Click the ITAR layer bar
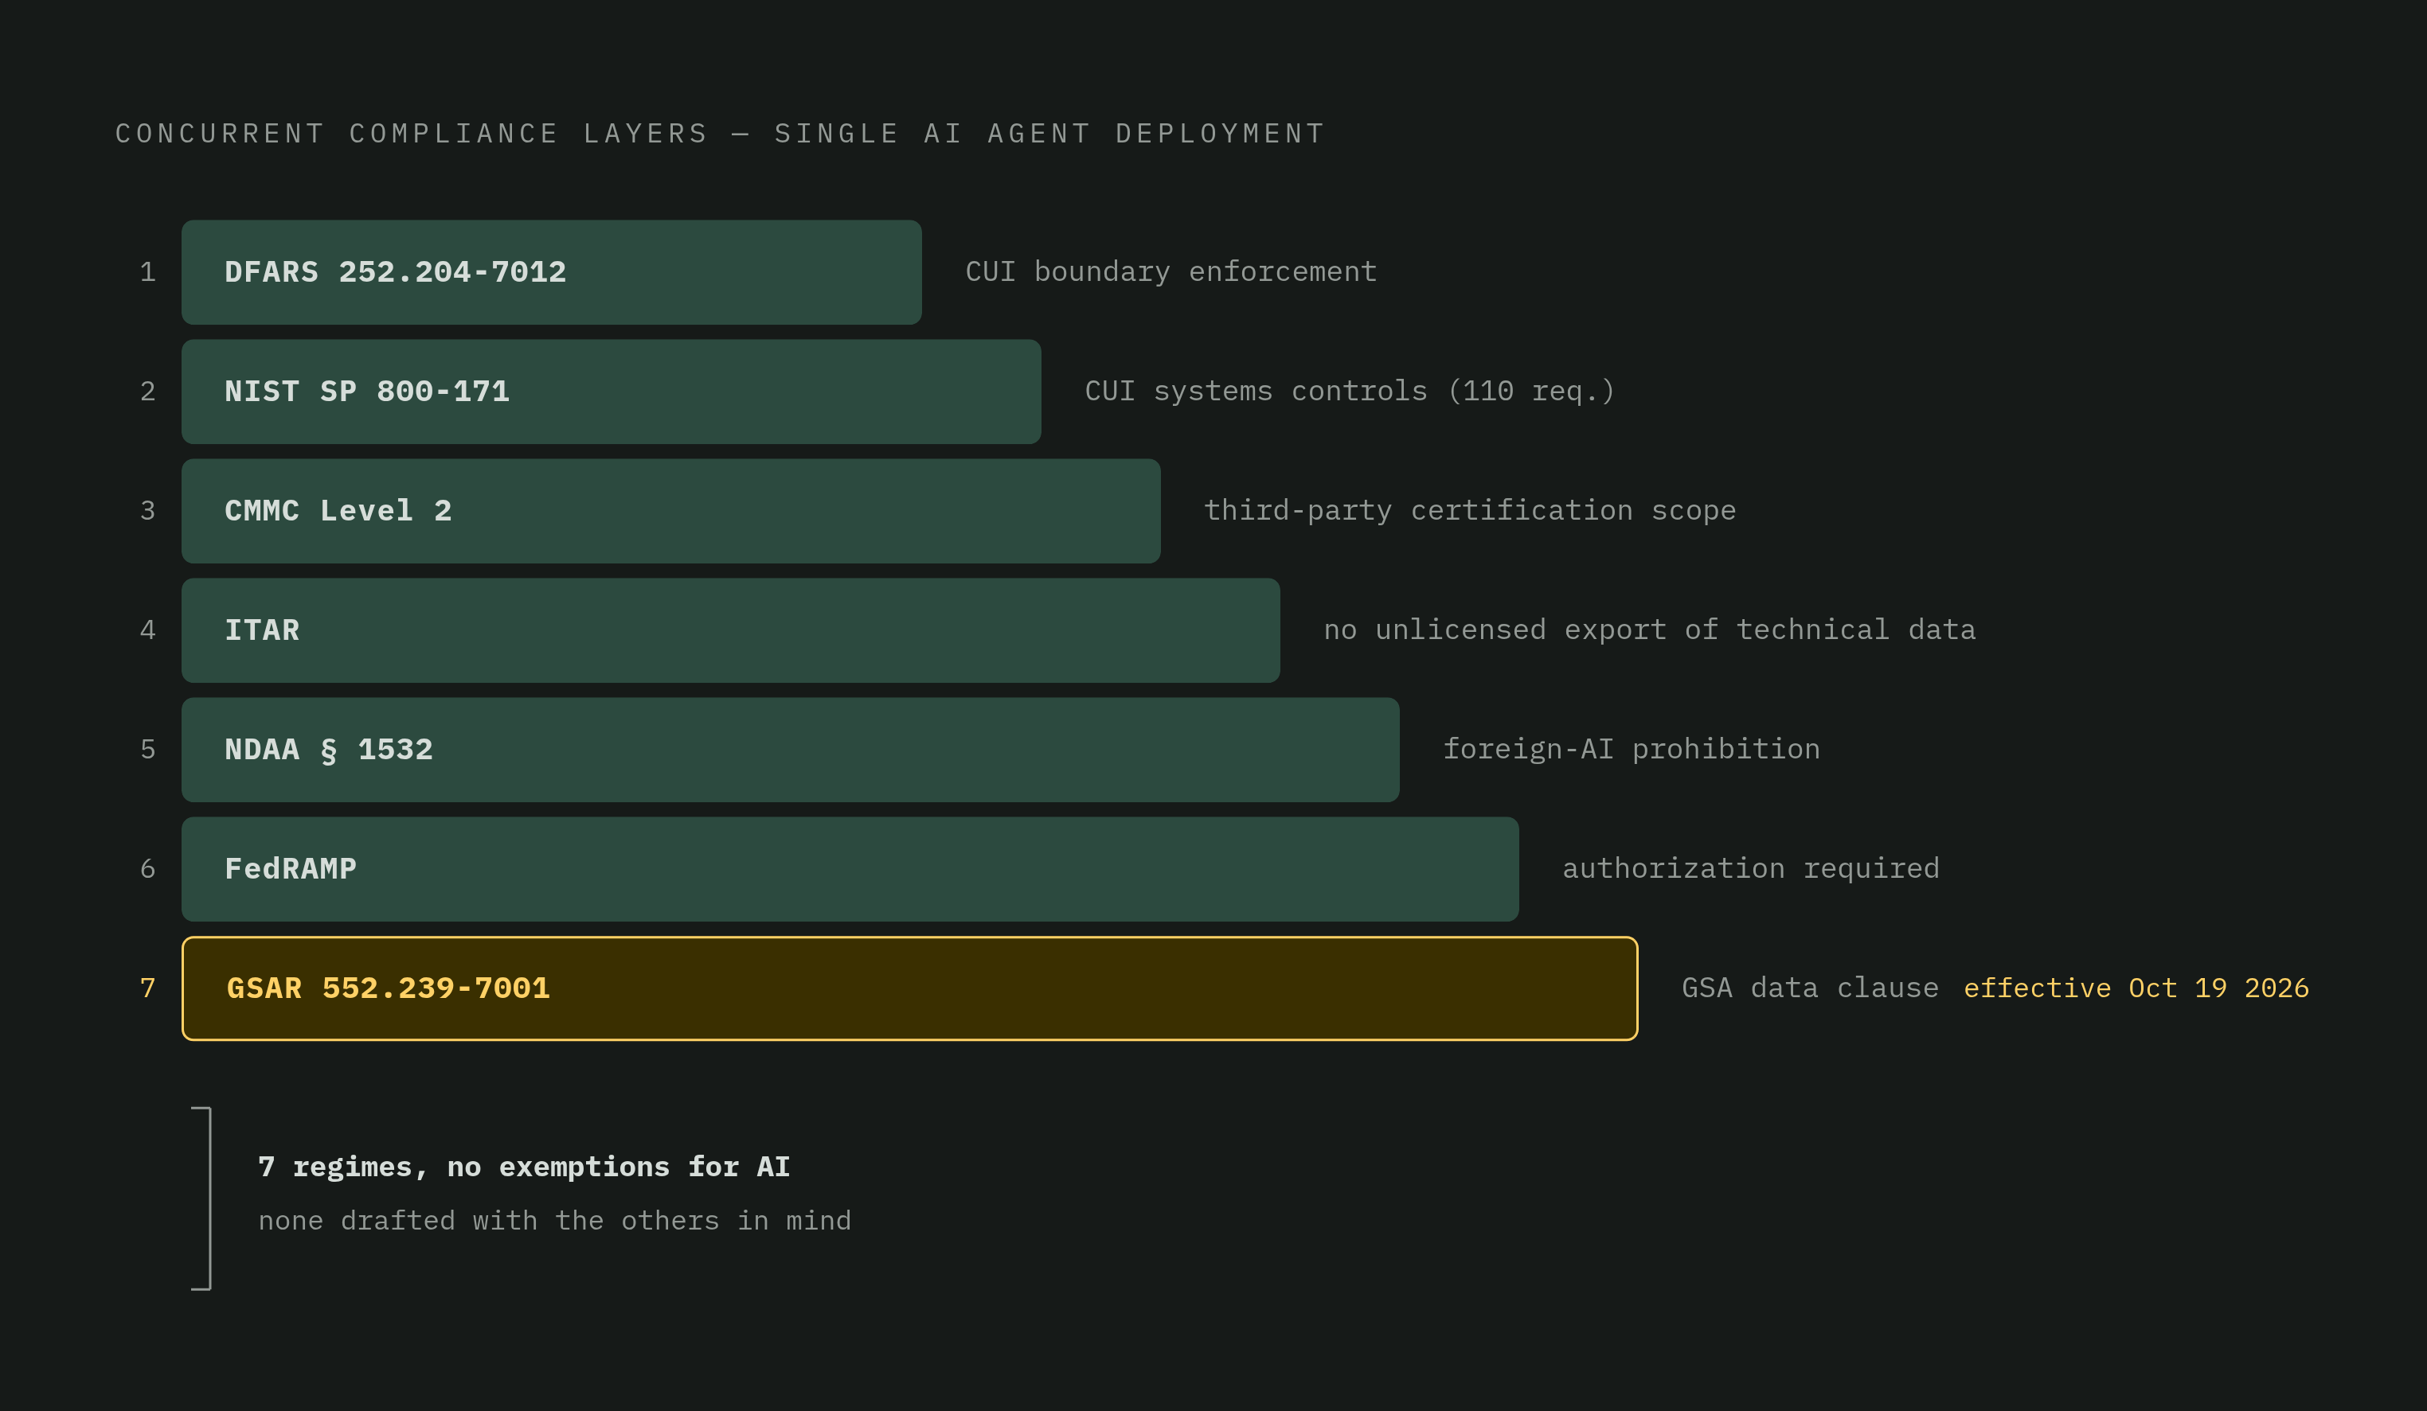 pyautogui.click(x=730, y=630)
